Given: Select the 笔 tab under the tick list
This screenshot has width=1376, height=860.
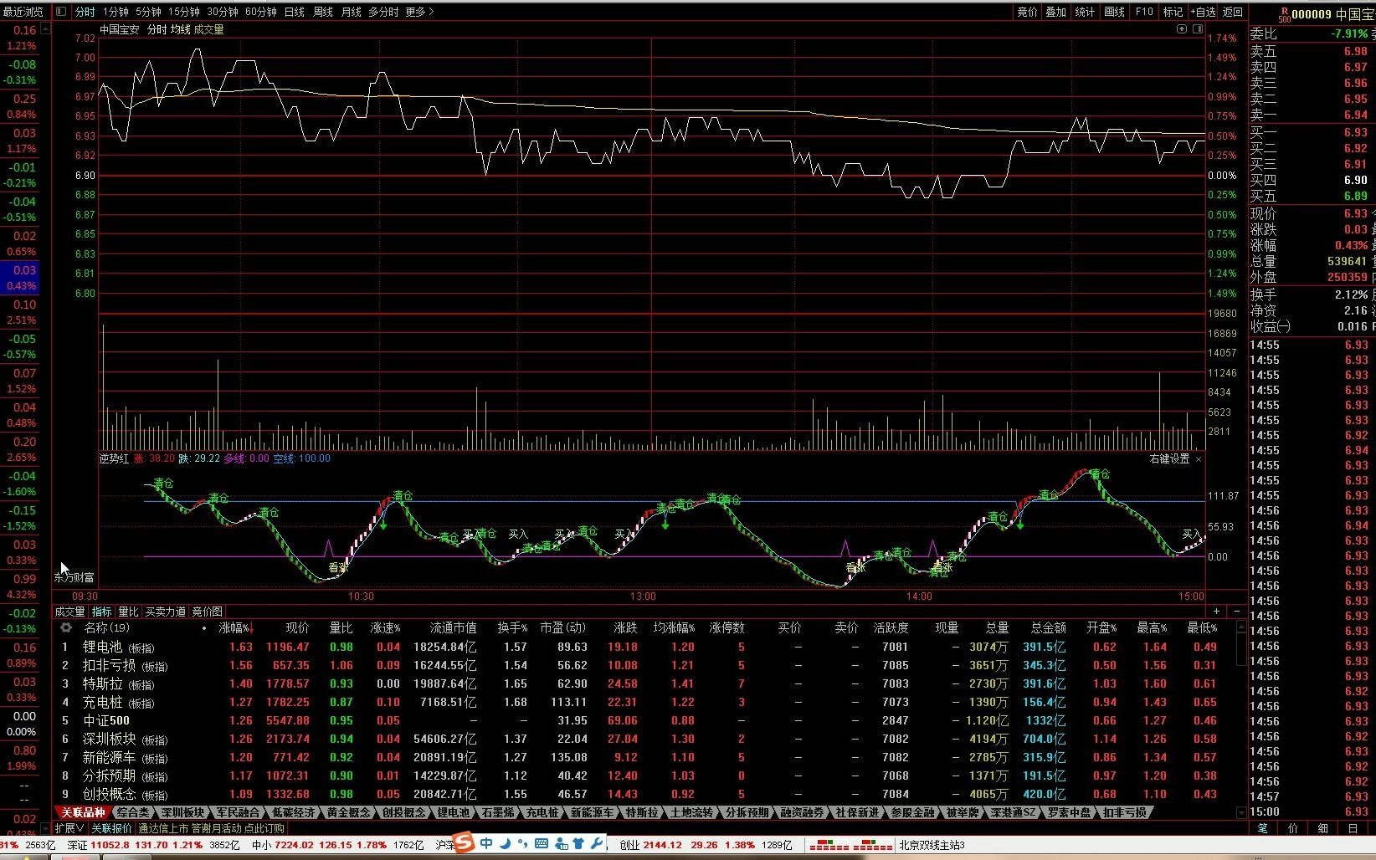Looking at the screenshot, I should [1263, 828].
